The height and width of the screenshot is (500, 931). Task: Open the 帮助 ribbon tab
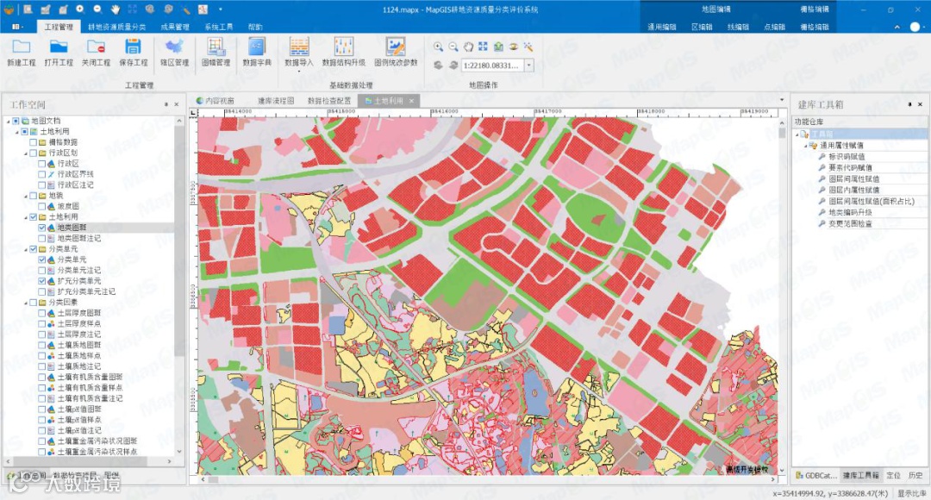pyautogui.click(x=255, y=27)
